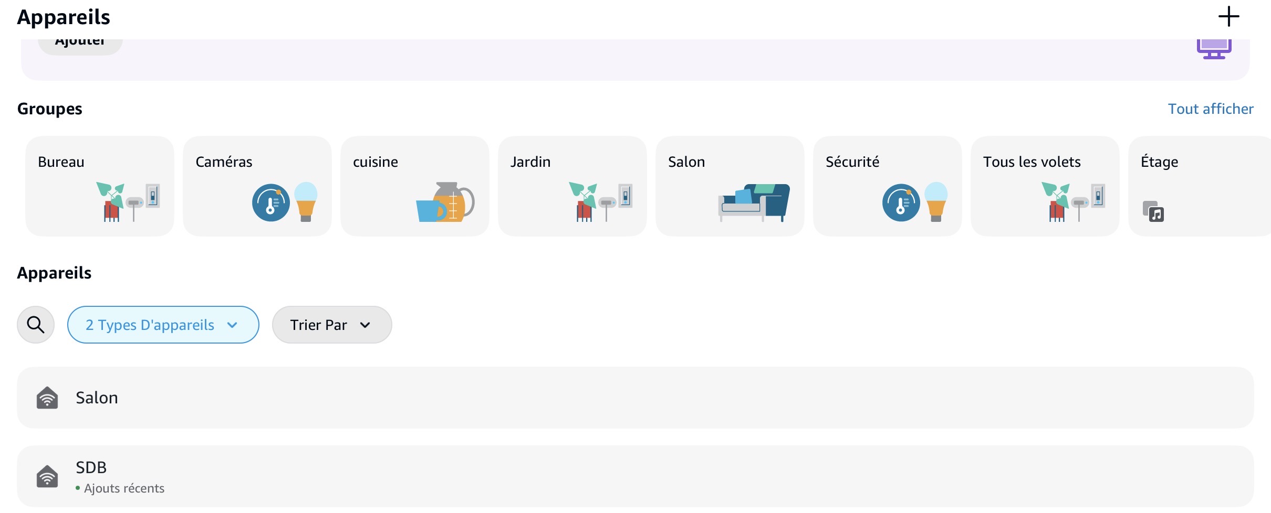Click the search magnifier icon
Image resolution: width=1271 pixels, height=513 pixels.
click(36, 325)
